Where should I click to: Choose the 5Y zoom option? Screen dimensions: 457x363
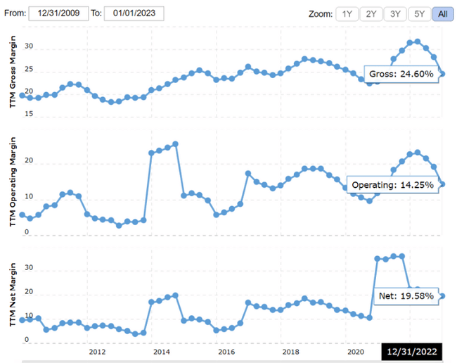coord(418,14)
